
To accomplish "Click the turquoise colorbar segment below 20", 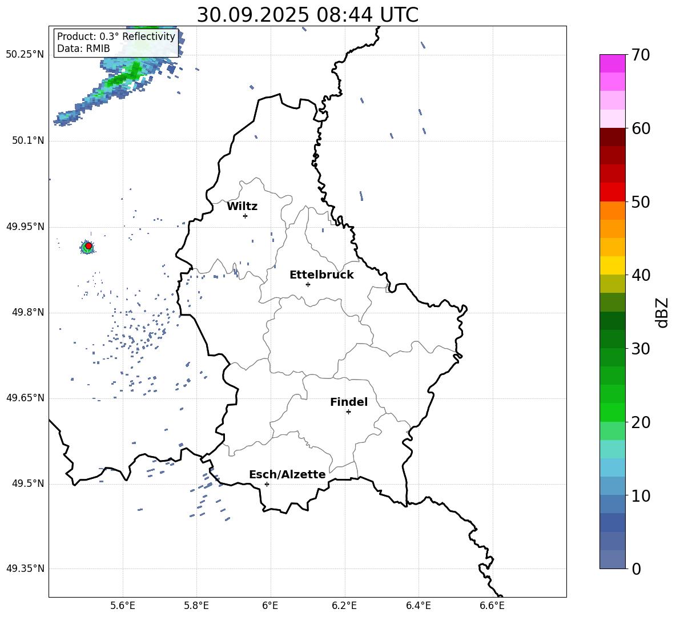I will coord(612,449).
